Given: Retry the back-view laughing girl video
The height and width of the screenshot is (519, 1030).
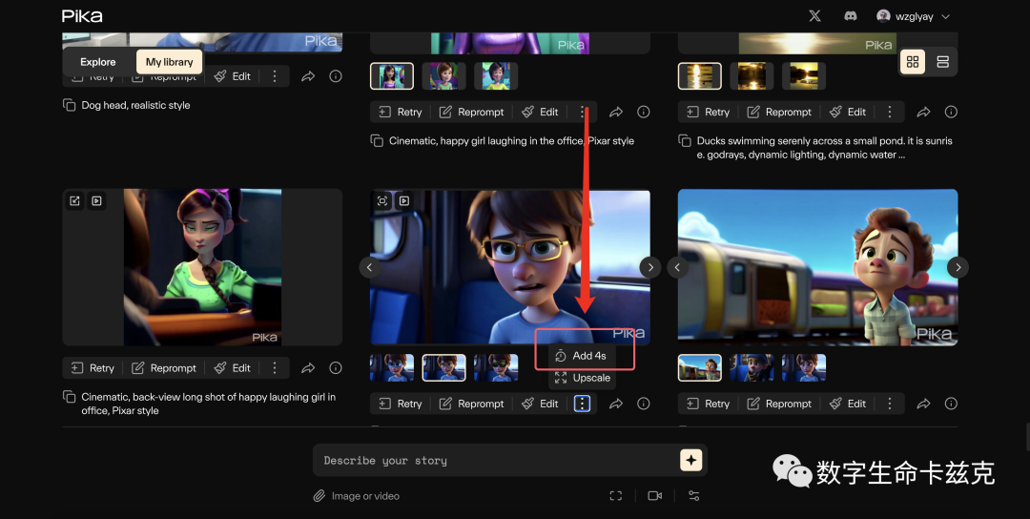Looking at the screenshot, I should coord(93,368).
